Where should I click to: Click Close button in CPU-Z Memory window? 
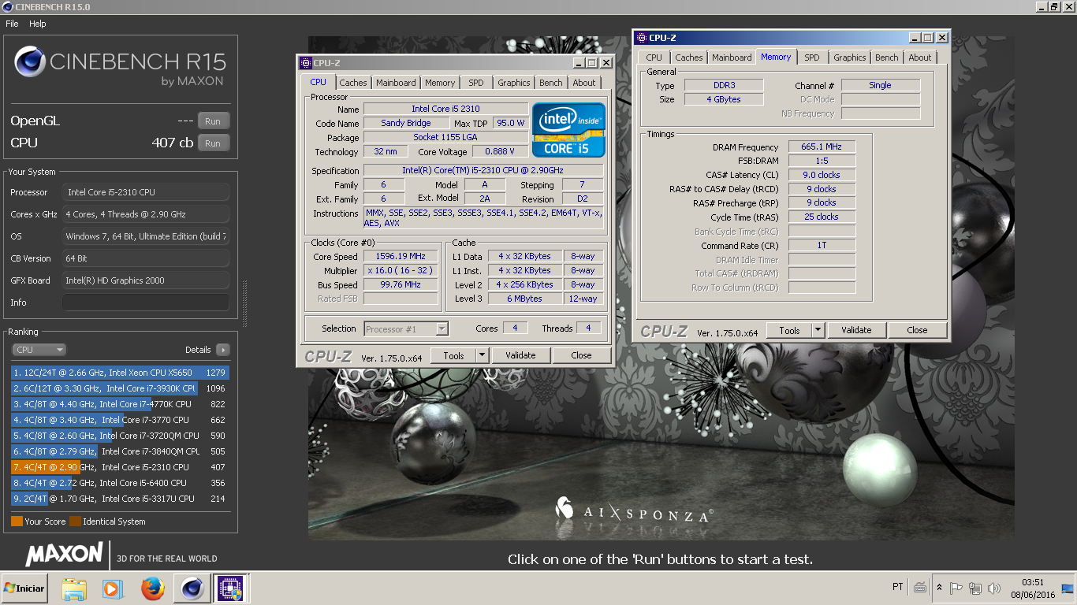[917, 331]
